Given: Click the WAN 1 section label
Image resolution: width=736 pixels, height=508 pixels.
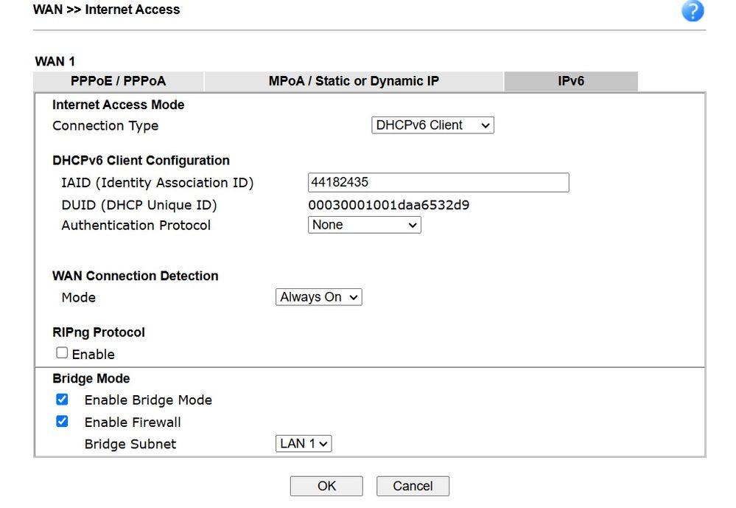Looking at the screenshot, I should [55, 61].
